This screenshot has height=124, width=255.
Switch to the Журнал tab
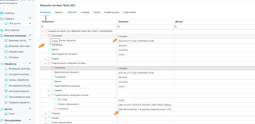pyautogui.click(x=59, y=12)
